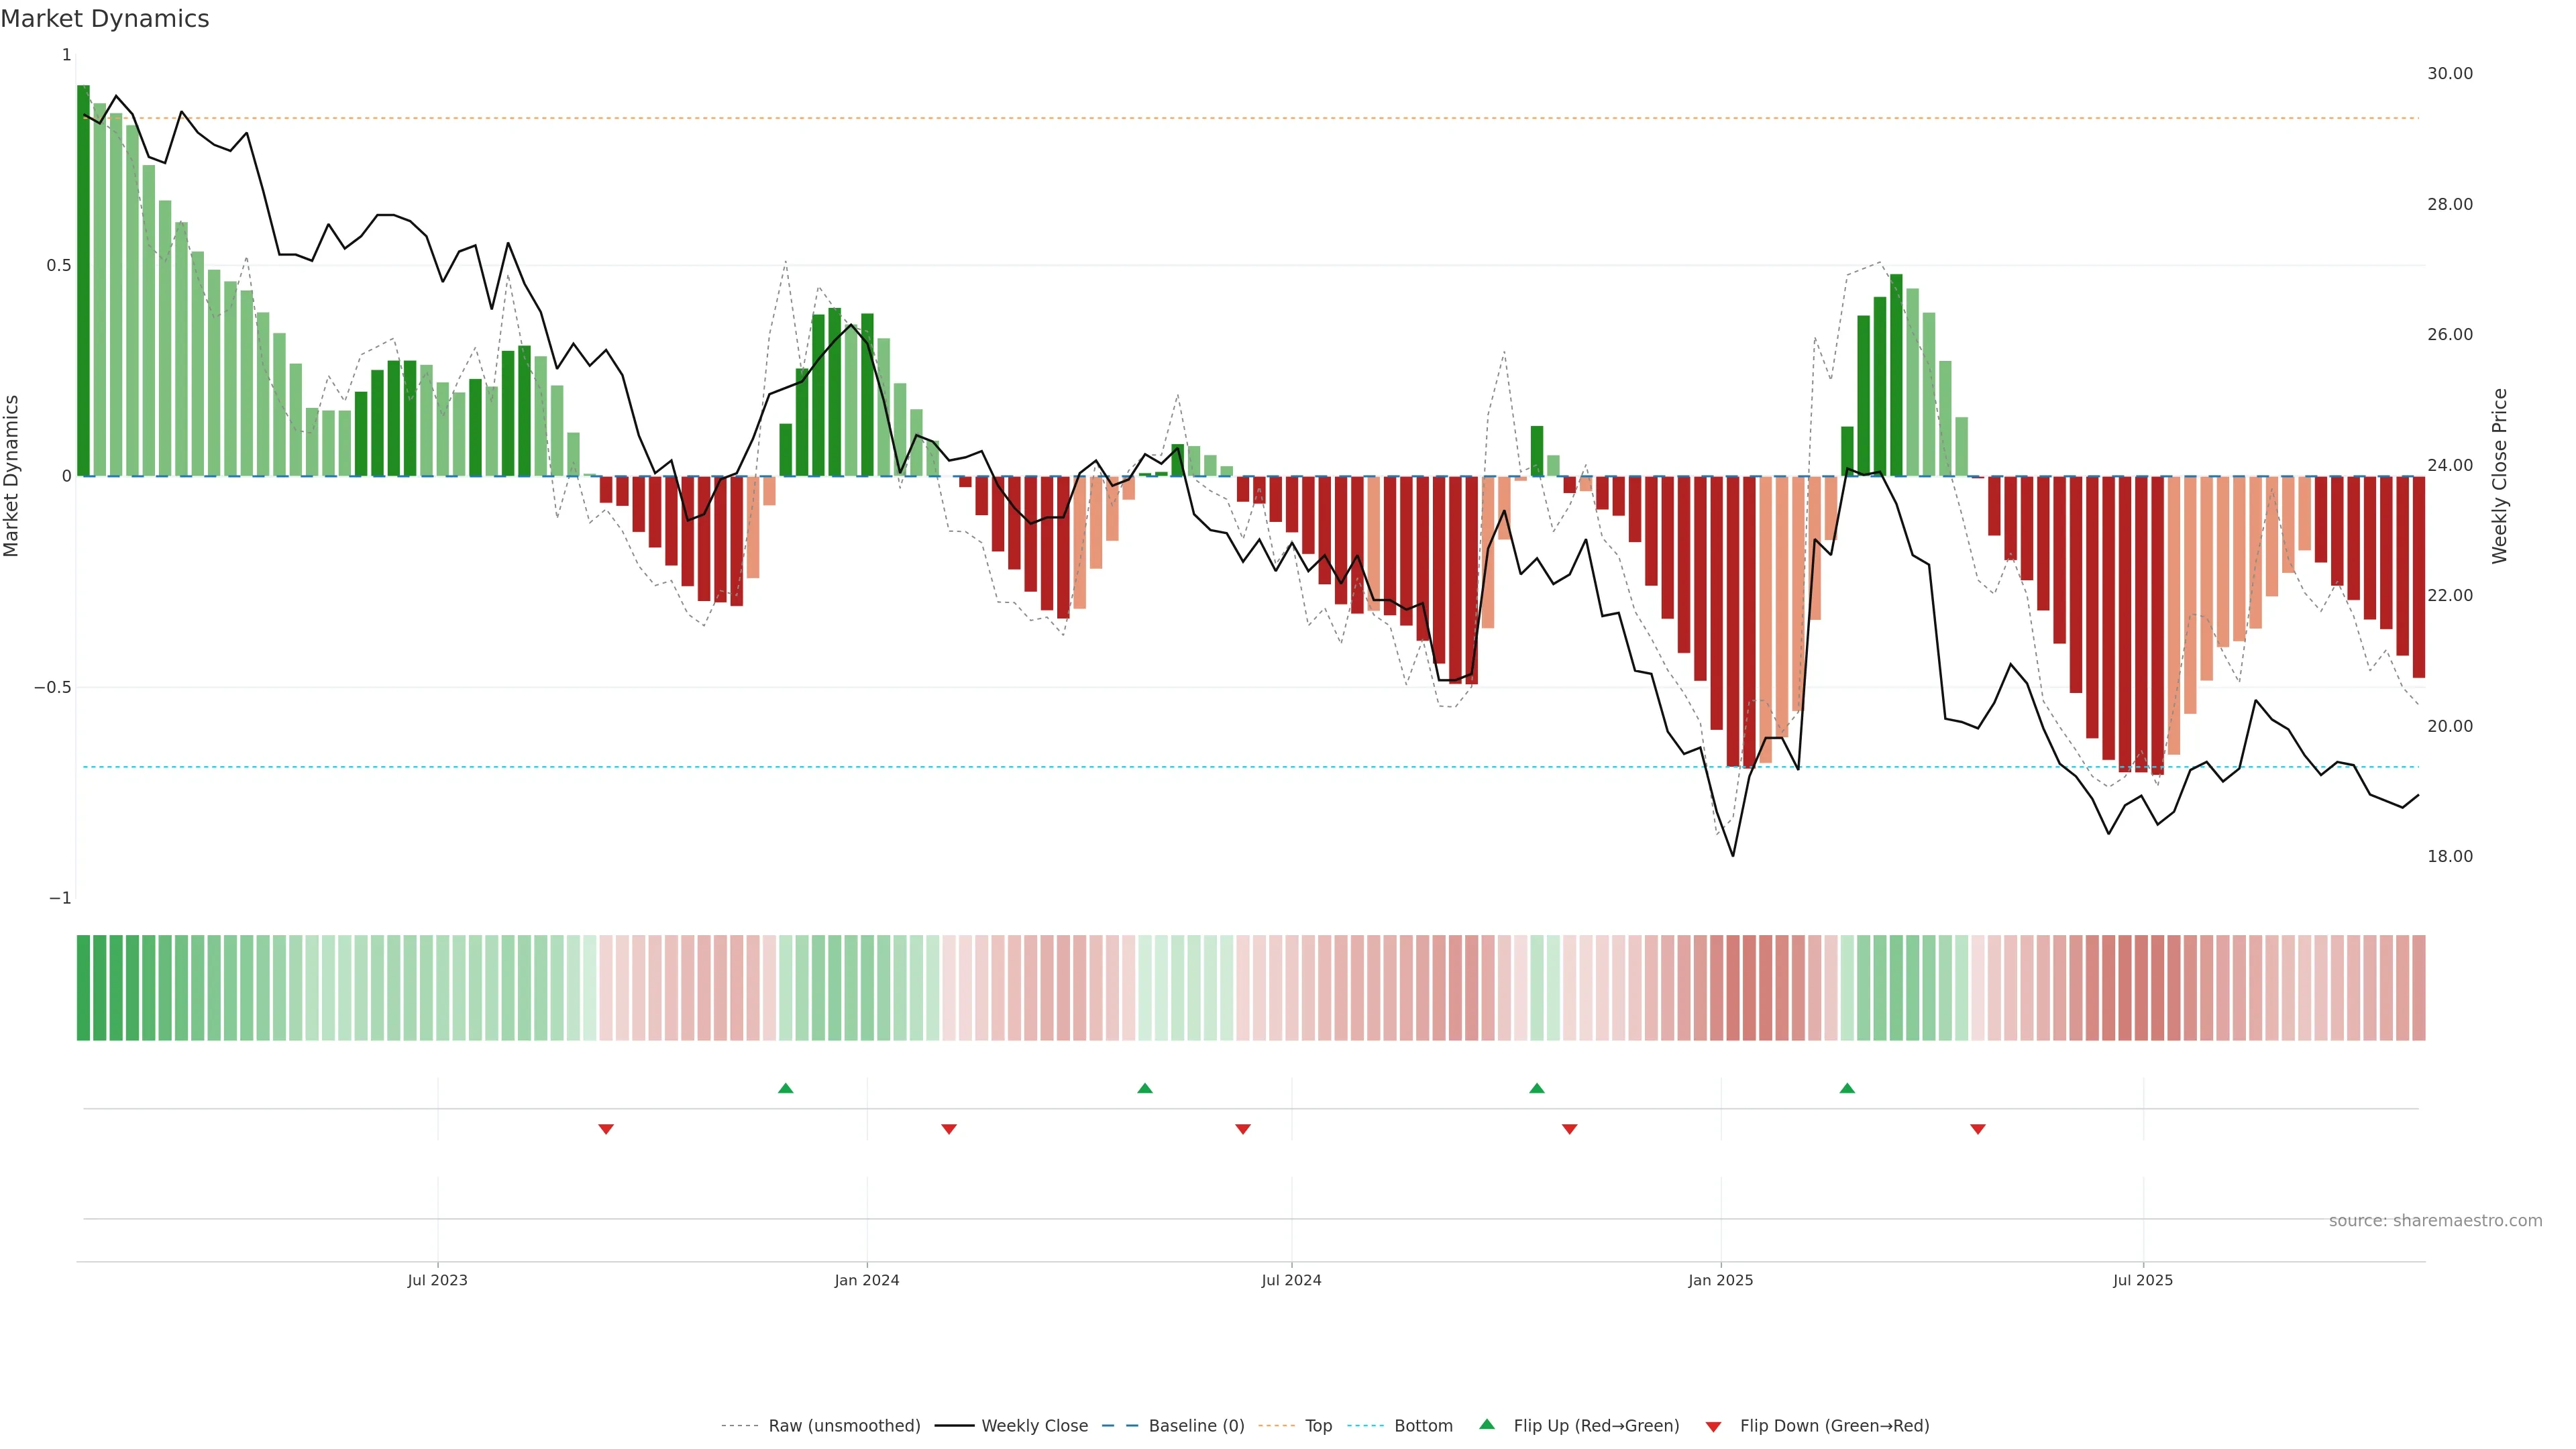Screen dimensions: 2576x1449
Task: Click the darkest green heatmap cell at far left
Action: point(83,988)
